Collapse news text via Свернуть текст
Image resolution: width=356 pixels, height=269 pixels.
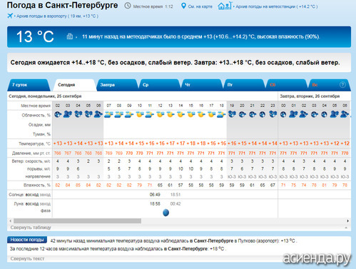click(27, 258)
